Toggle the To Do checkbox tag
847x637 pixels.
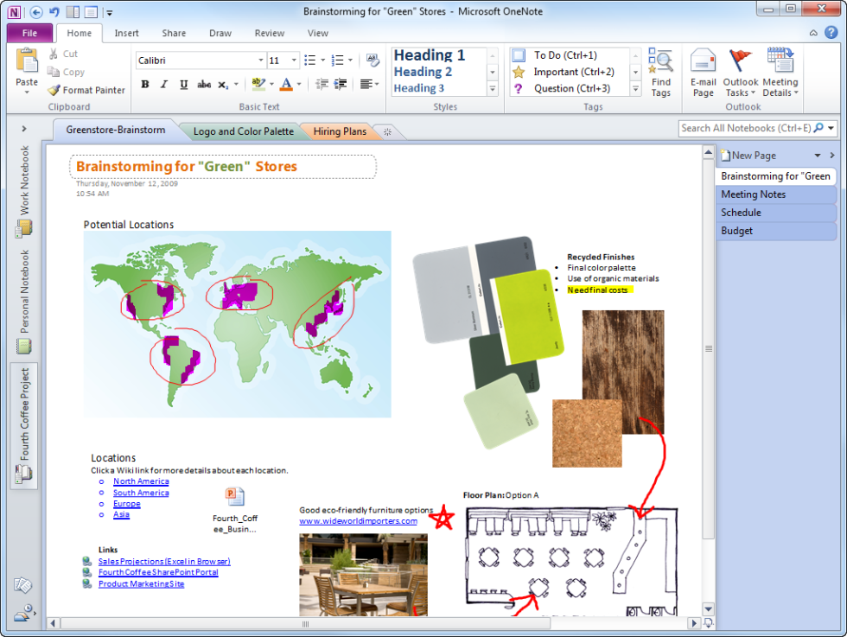[519, 55]
